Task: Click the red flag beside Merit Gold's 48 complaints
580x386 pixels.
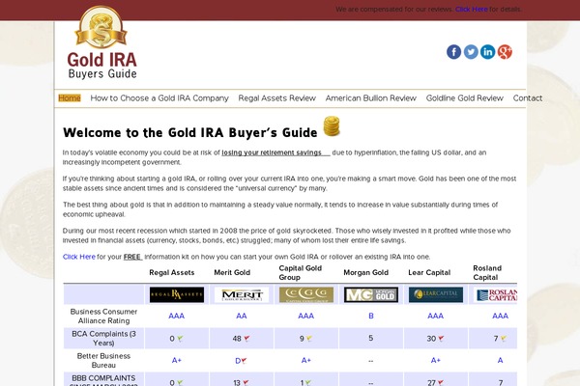Action: click(x=246, y=339)
